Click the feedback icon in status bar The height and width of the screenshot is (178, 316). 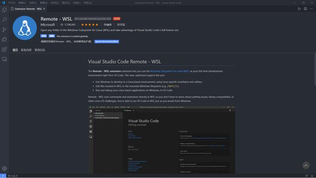306,176
